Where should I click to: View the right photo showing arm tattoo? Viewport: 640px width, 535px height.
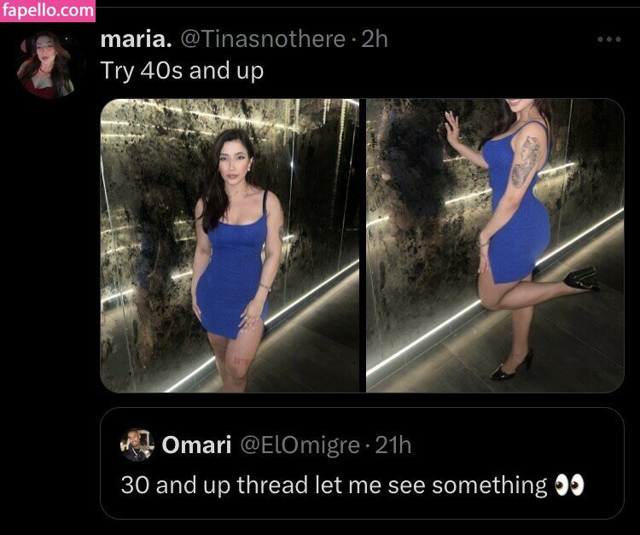click(x=495, y=246)
